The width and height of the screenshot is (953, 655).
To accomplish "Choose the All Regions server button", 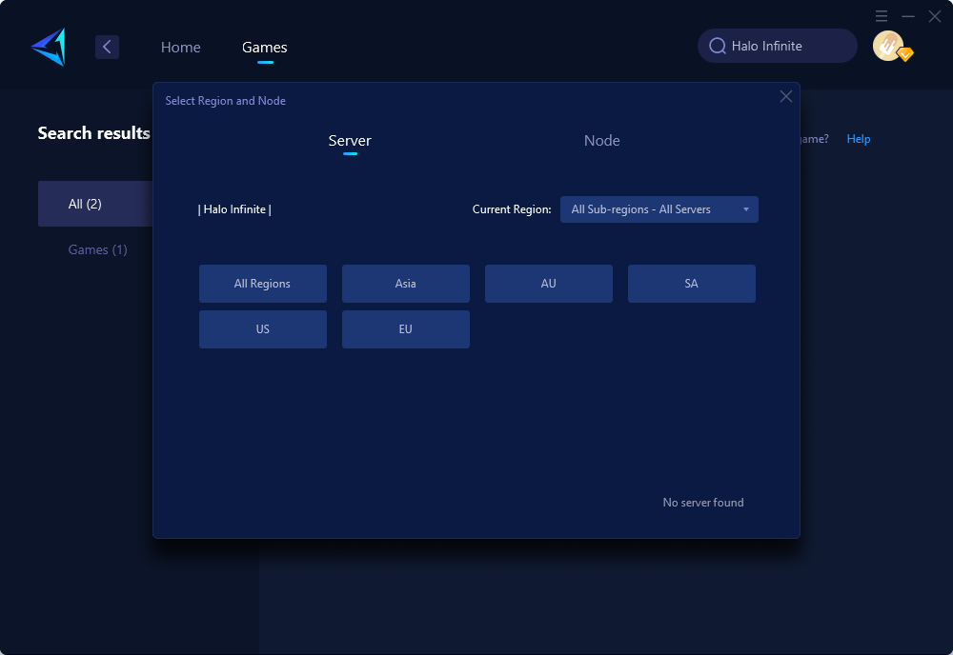I will point(262,284).
